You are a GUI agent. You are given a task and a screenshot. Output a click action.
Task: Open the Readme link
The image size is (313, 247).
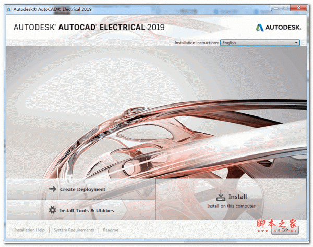[111, 230]
